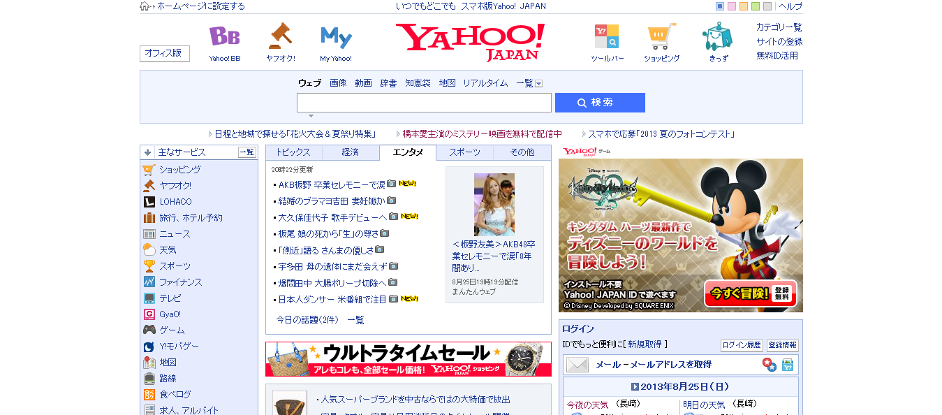942x415 pixels.
Task: Click in the web search input field
Action: pos(424,103)
